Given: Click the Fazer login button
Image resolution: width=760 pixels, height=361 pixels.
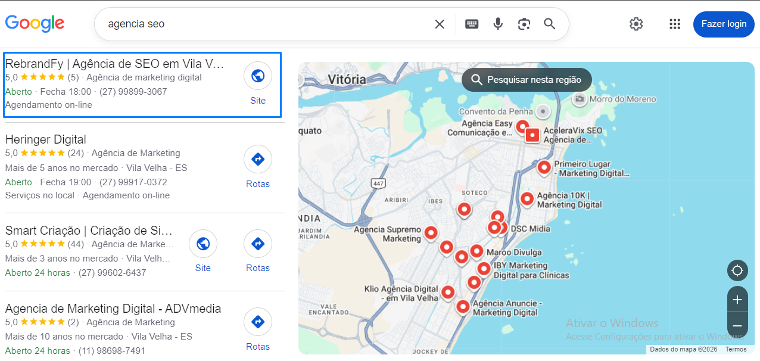Looking at the screenshot, I should tap(724, 24).
